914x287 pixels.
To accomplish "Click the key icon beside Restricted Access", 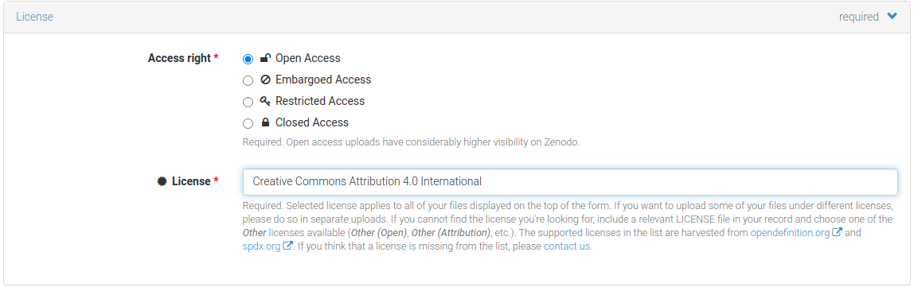I will (265, 101).
